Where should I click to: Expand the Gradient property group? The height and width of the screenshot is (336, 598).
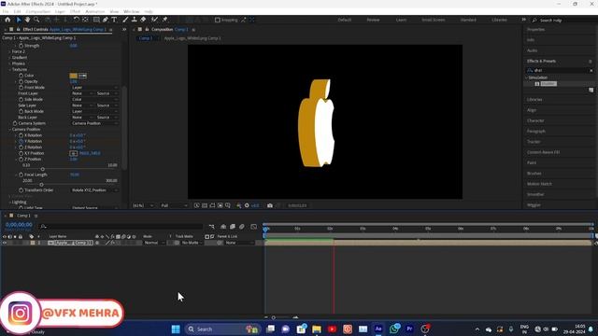10,58
